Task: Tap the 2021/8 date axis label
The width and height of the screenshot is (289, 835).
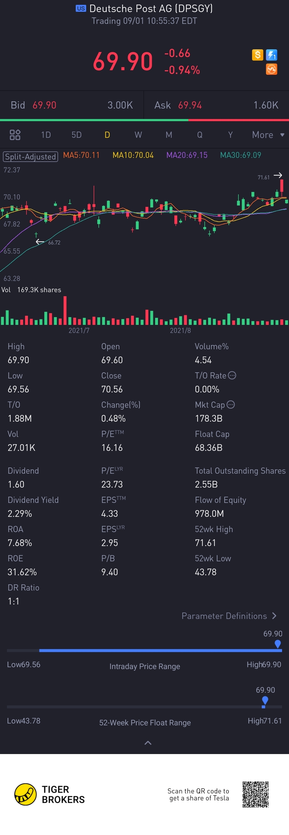Action: pos(180,330)
